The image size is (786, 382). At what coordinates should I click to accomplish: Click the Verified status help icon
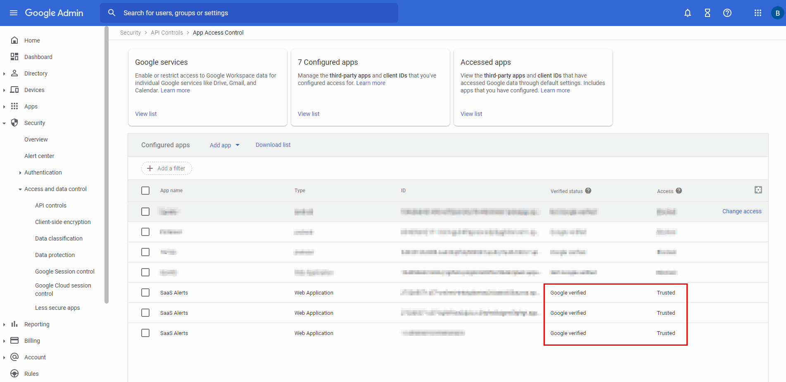tap(588, 191)
